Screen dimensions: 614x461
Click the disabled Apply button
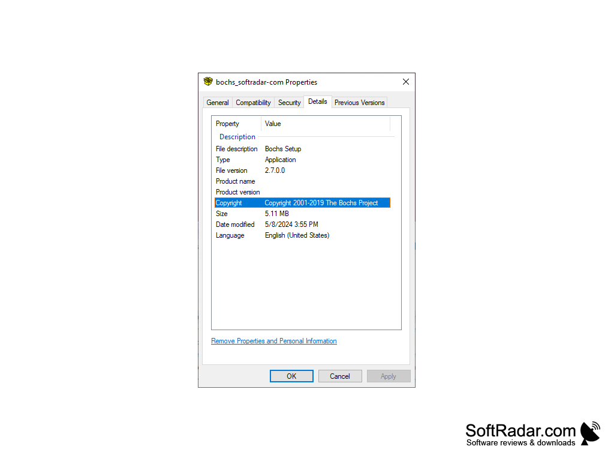click(x=389, y=376)
